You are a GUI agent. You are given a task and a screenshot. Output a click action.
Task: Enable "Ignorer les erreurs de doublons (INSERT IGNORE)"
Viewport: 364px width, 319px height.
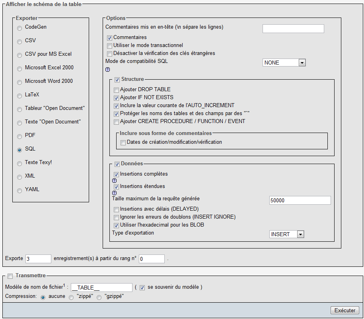[116, 217]
